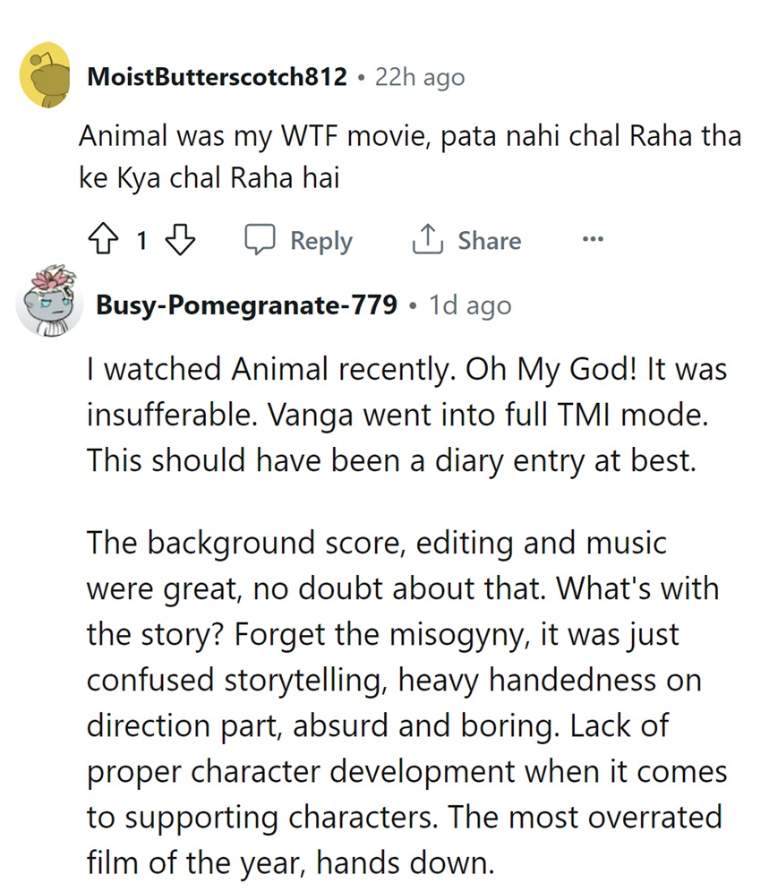Visit MoistButterscotch812's profile via username
This screenshot has height=892, width=769.
[217, 77]
